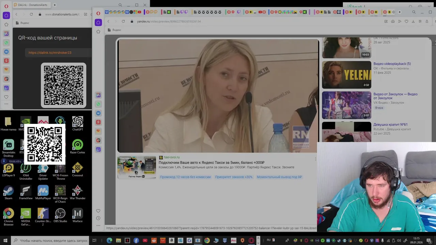Open new tab in DonationAlerts window

(x=54, y=5)
